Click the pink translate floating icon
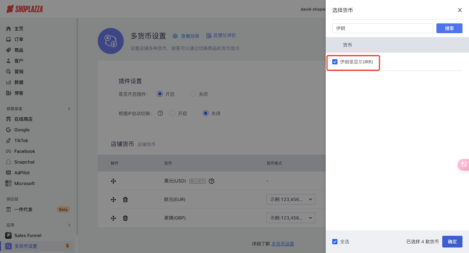This screenshot has width=469, height=253. 463,165
